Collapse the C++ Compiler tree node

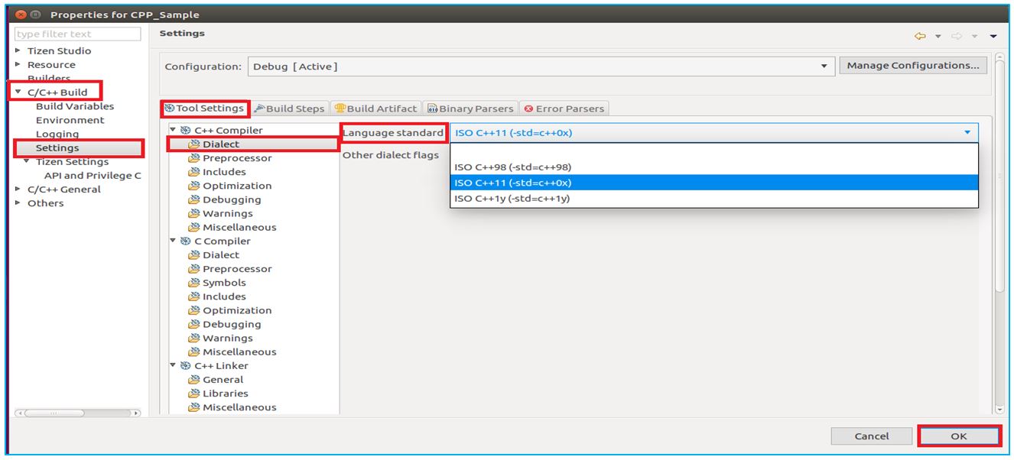(174, 131)
